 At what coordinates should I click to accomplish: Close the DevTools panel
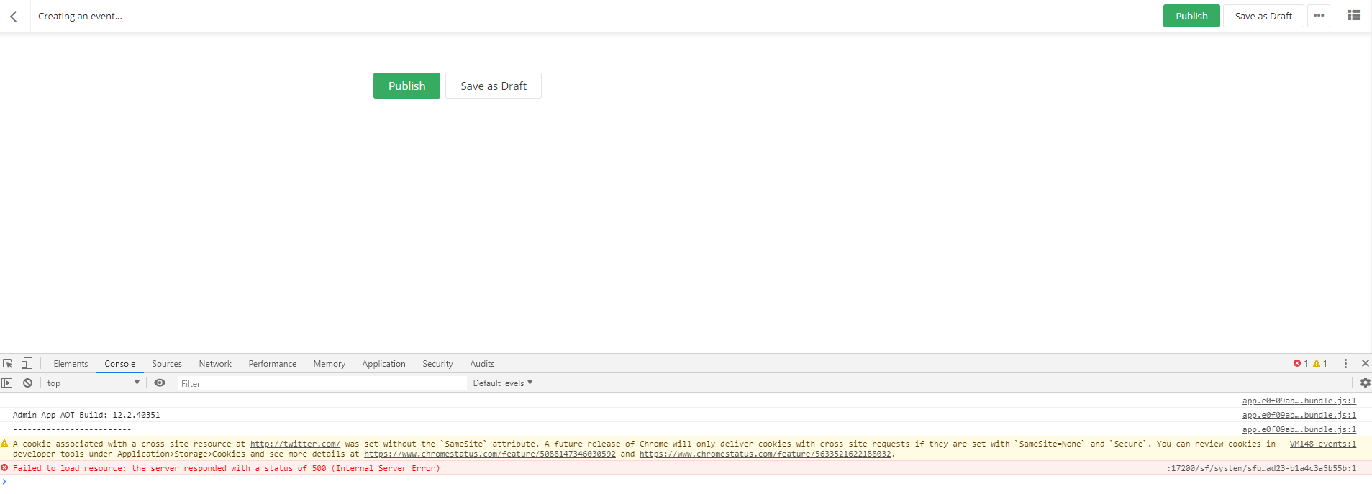point(1366,364)
